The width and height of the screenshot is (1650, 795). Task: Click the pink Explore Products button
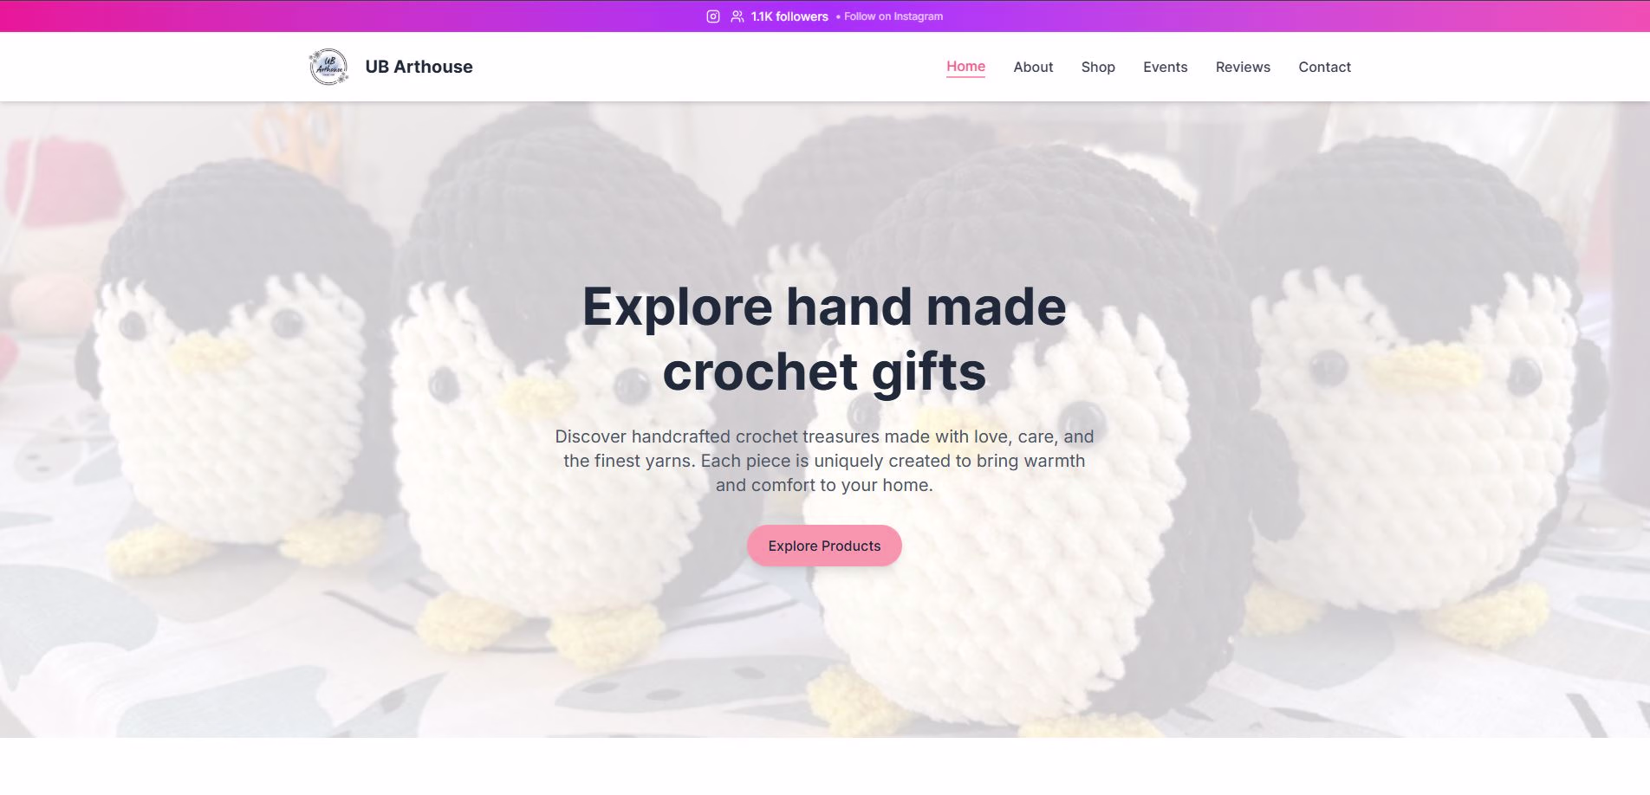(x=824, y=546)
